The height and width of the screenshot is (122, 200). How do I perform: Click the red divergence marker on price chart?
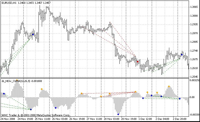[x=137, y=62]
